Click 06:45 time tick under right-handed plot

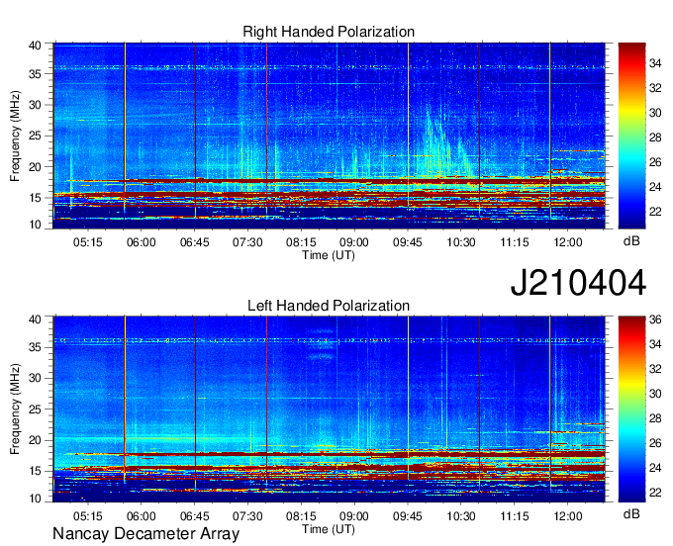pyautogui.click(x=194, y=242)
